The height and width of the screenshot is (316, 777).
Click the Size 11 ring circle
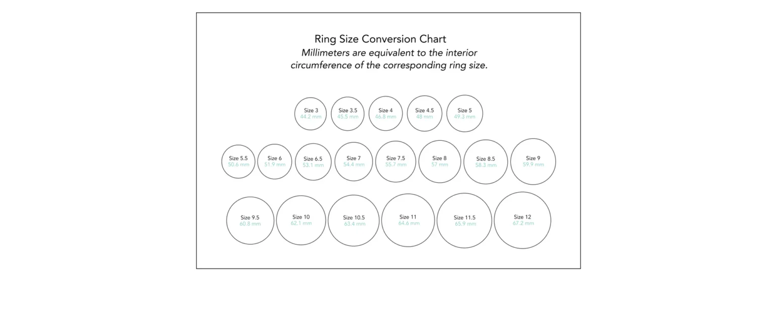(408, 220)
